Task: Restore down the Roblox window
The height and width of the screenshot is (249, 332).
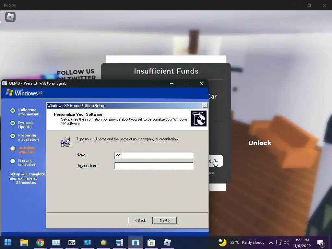Action: coord(310,5)
